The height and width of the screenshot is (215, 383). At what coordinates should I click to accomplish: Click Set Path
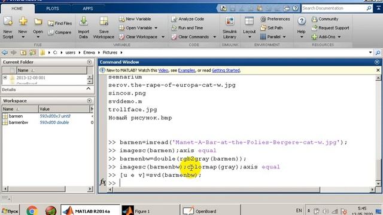[x=271, y=28]
